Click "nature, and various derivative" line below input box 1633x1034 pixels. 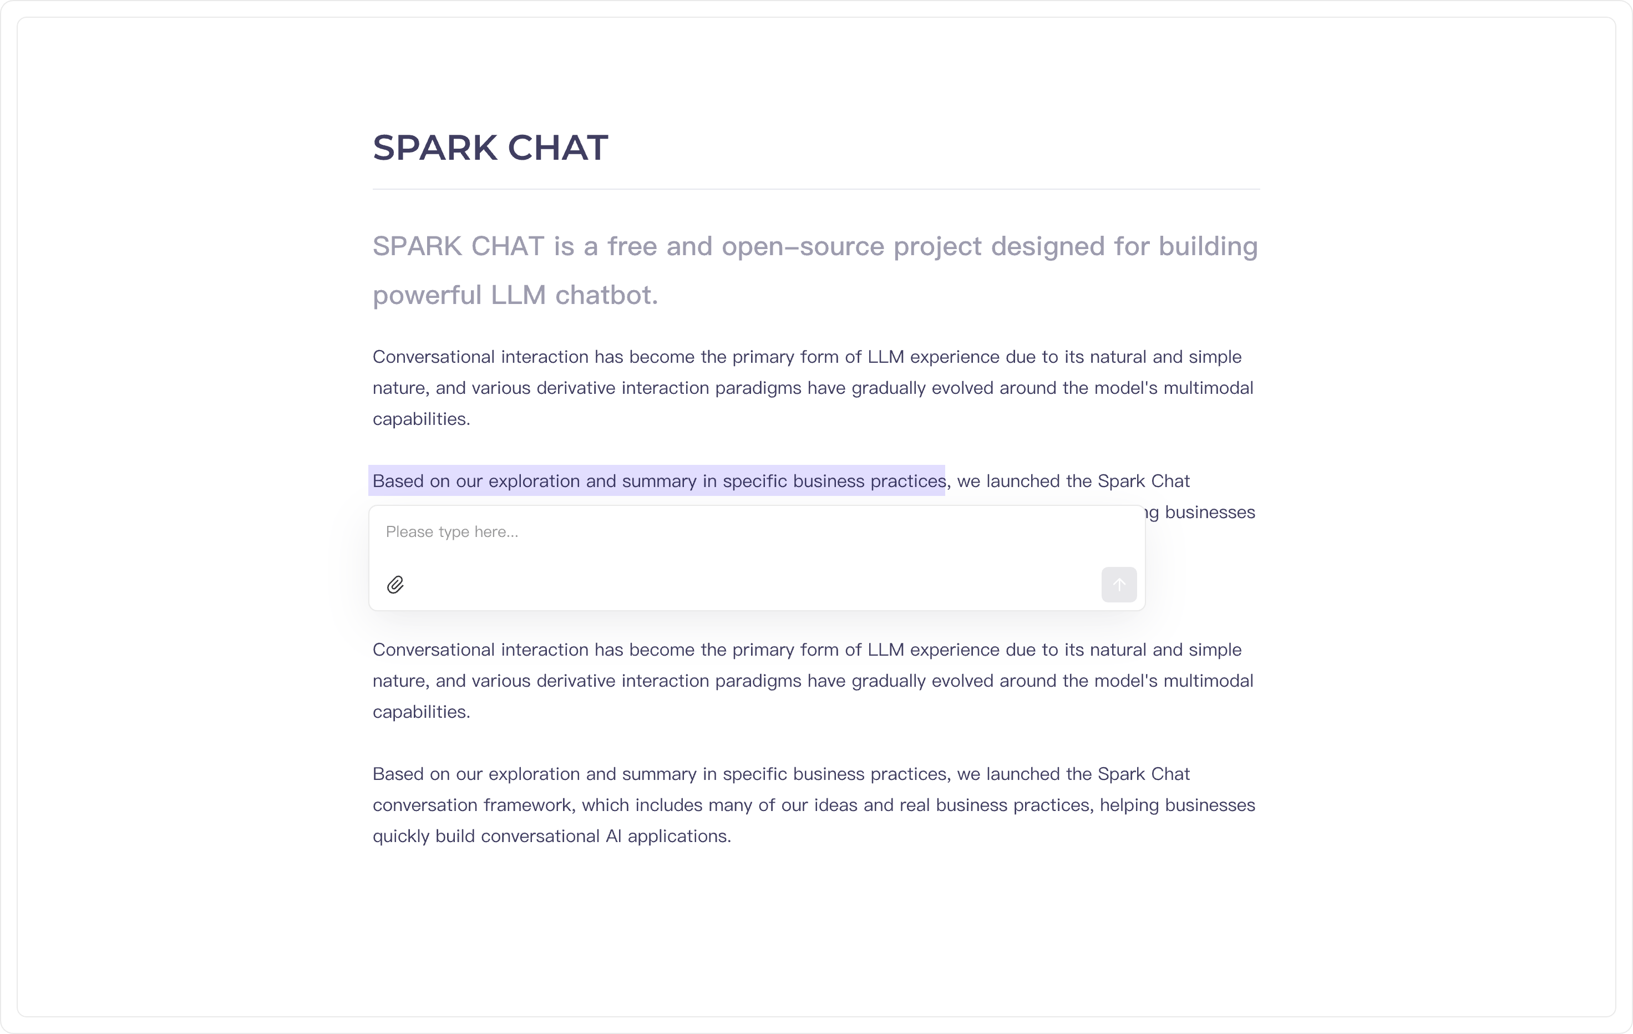[x=813, y=681]
